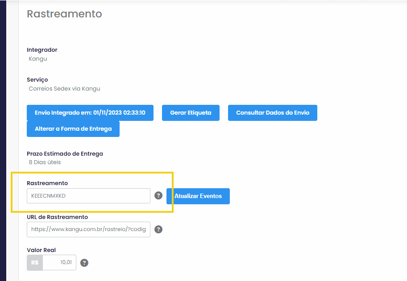Click Correios Sedex via Kangu text
Screen dimensions: 407x281
(x=64, y=89)
